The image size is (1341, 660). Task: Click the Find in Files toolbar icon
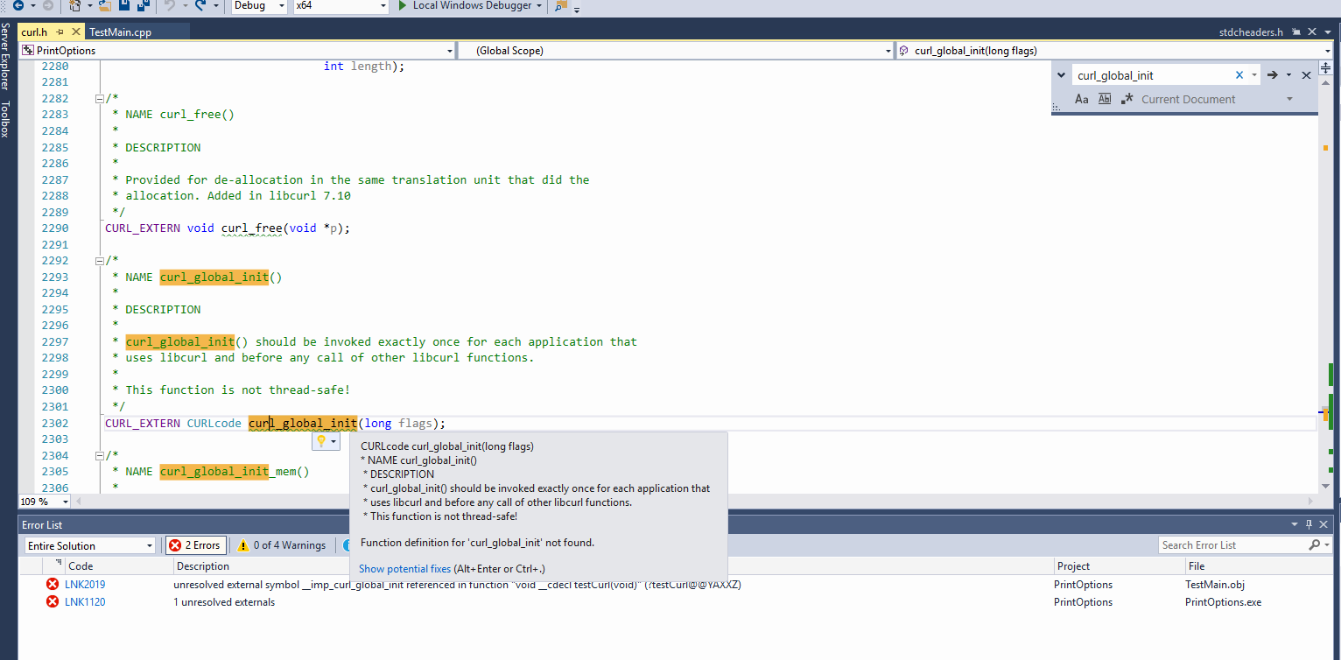[x=560, y=5]
